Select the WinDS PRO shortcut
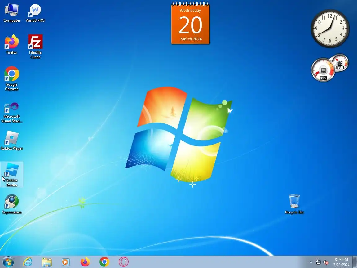 tap(35, 13)
